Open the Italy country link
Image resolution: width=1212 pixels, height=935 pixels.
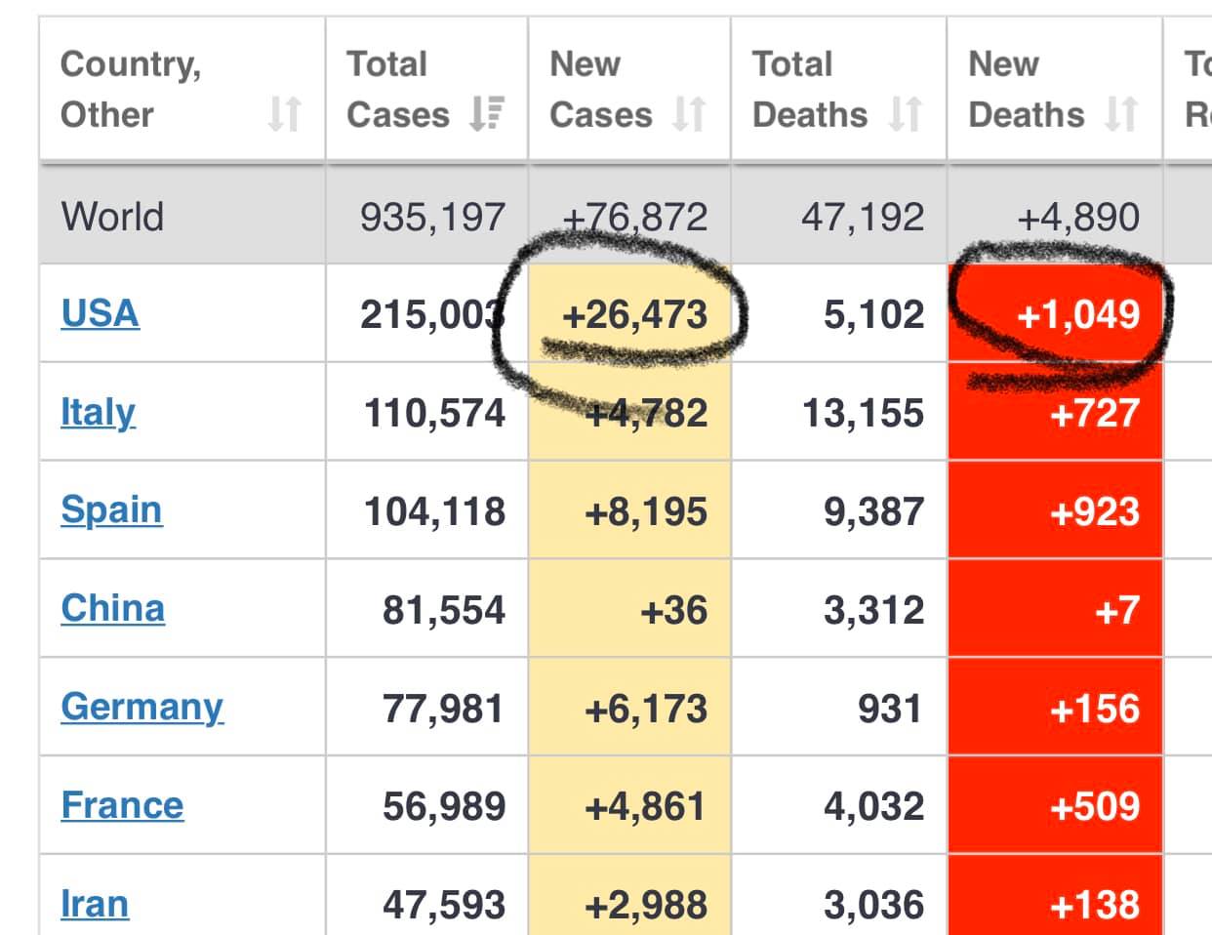98,412
